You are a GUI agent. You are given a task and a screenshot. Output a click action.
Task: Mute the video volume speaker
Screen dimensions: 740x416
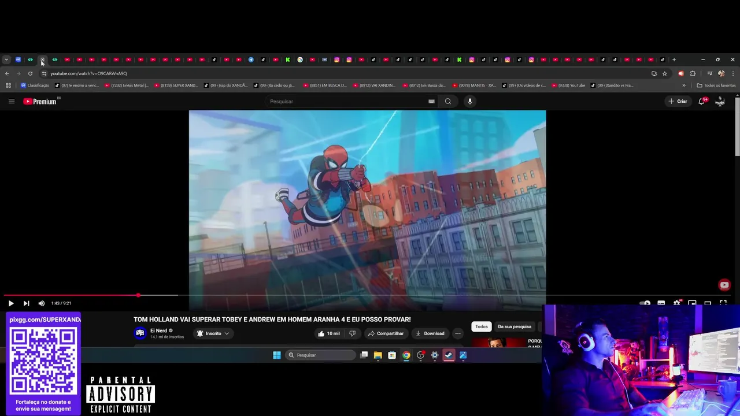click(42, 303)
